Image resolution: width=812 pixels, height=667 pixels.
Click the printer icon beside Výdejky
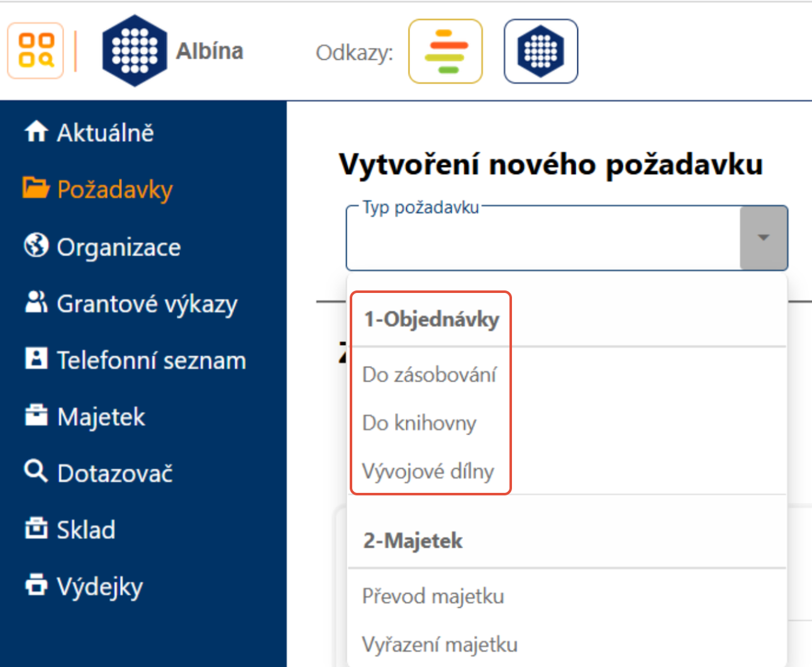tap(36, 585)
